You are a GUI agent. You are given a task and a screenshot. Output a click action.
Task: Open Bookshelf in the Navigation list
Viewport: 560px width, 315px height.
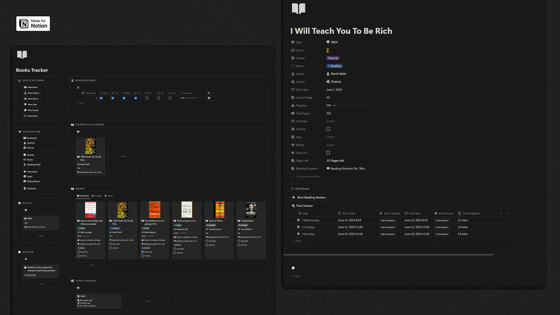(30, 138)
